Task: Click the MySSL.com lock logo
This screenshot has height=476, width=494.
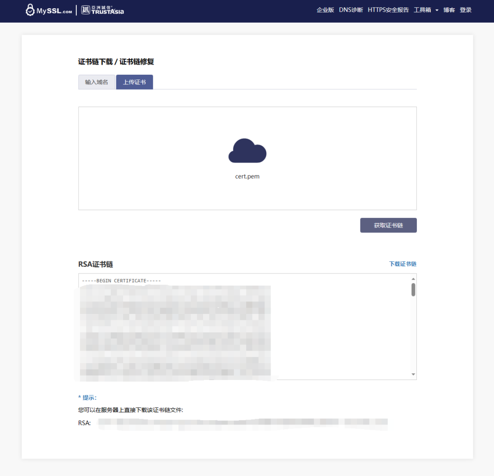Action: (x=48, y=10)
